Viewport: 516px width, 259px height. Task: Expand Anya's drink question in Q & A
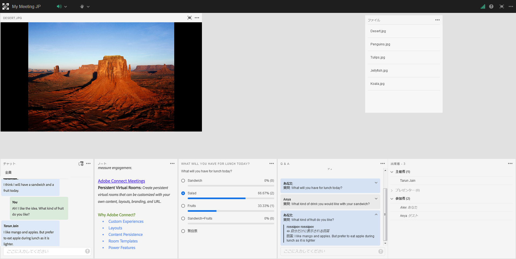coord(376,199)
